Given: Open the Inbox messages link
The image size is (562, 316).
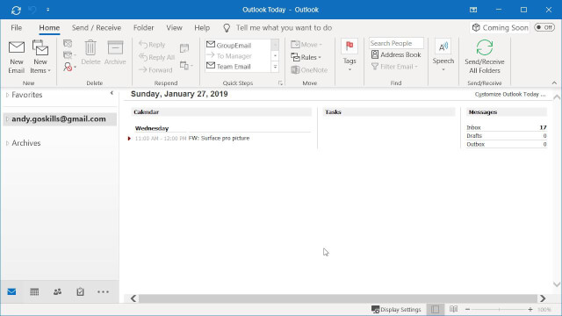Looking at the screenshot, I should (x=473, y=127).
